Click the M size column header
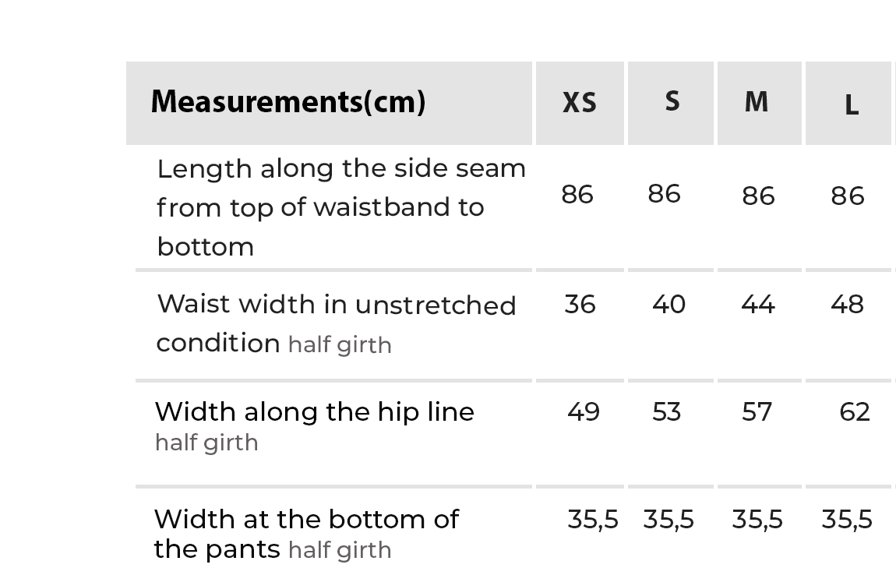 tap(757, 102)
